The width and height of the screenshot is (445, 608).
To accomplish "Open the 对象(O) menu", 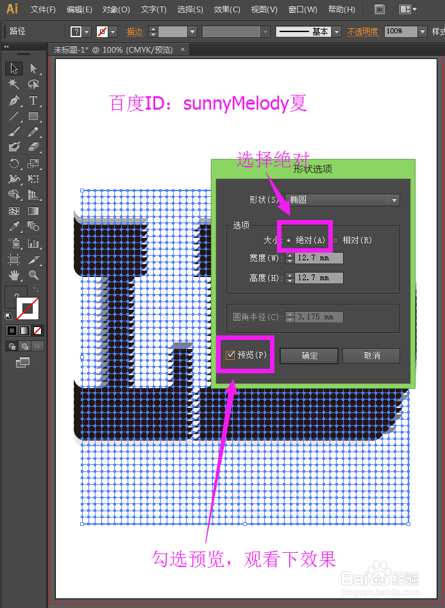I will pos(116,10).
